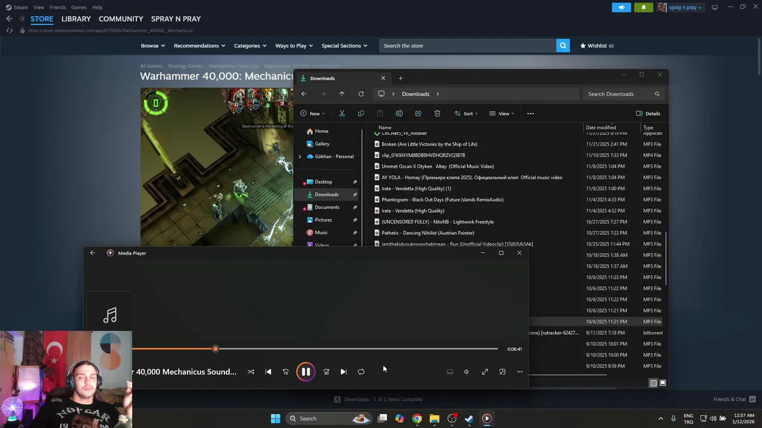Open the New dropdown in File Explorer
This screenshot has width=762, height=428.
(x=313, y=114)
